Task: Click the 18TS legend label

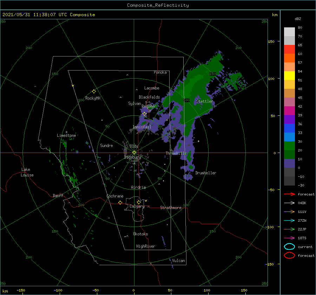Action: (302, 238)
